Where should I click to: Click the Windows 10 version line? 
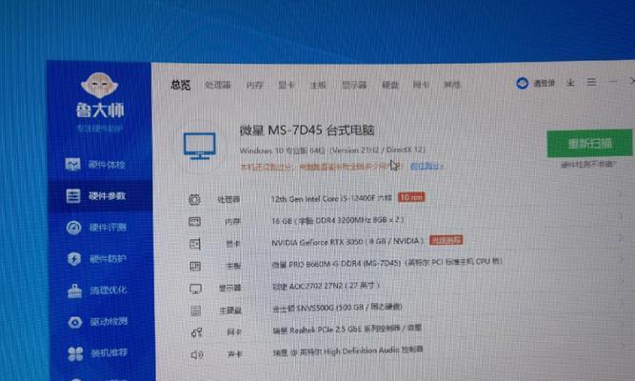[332, 150]
